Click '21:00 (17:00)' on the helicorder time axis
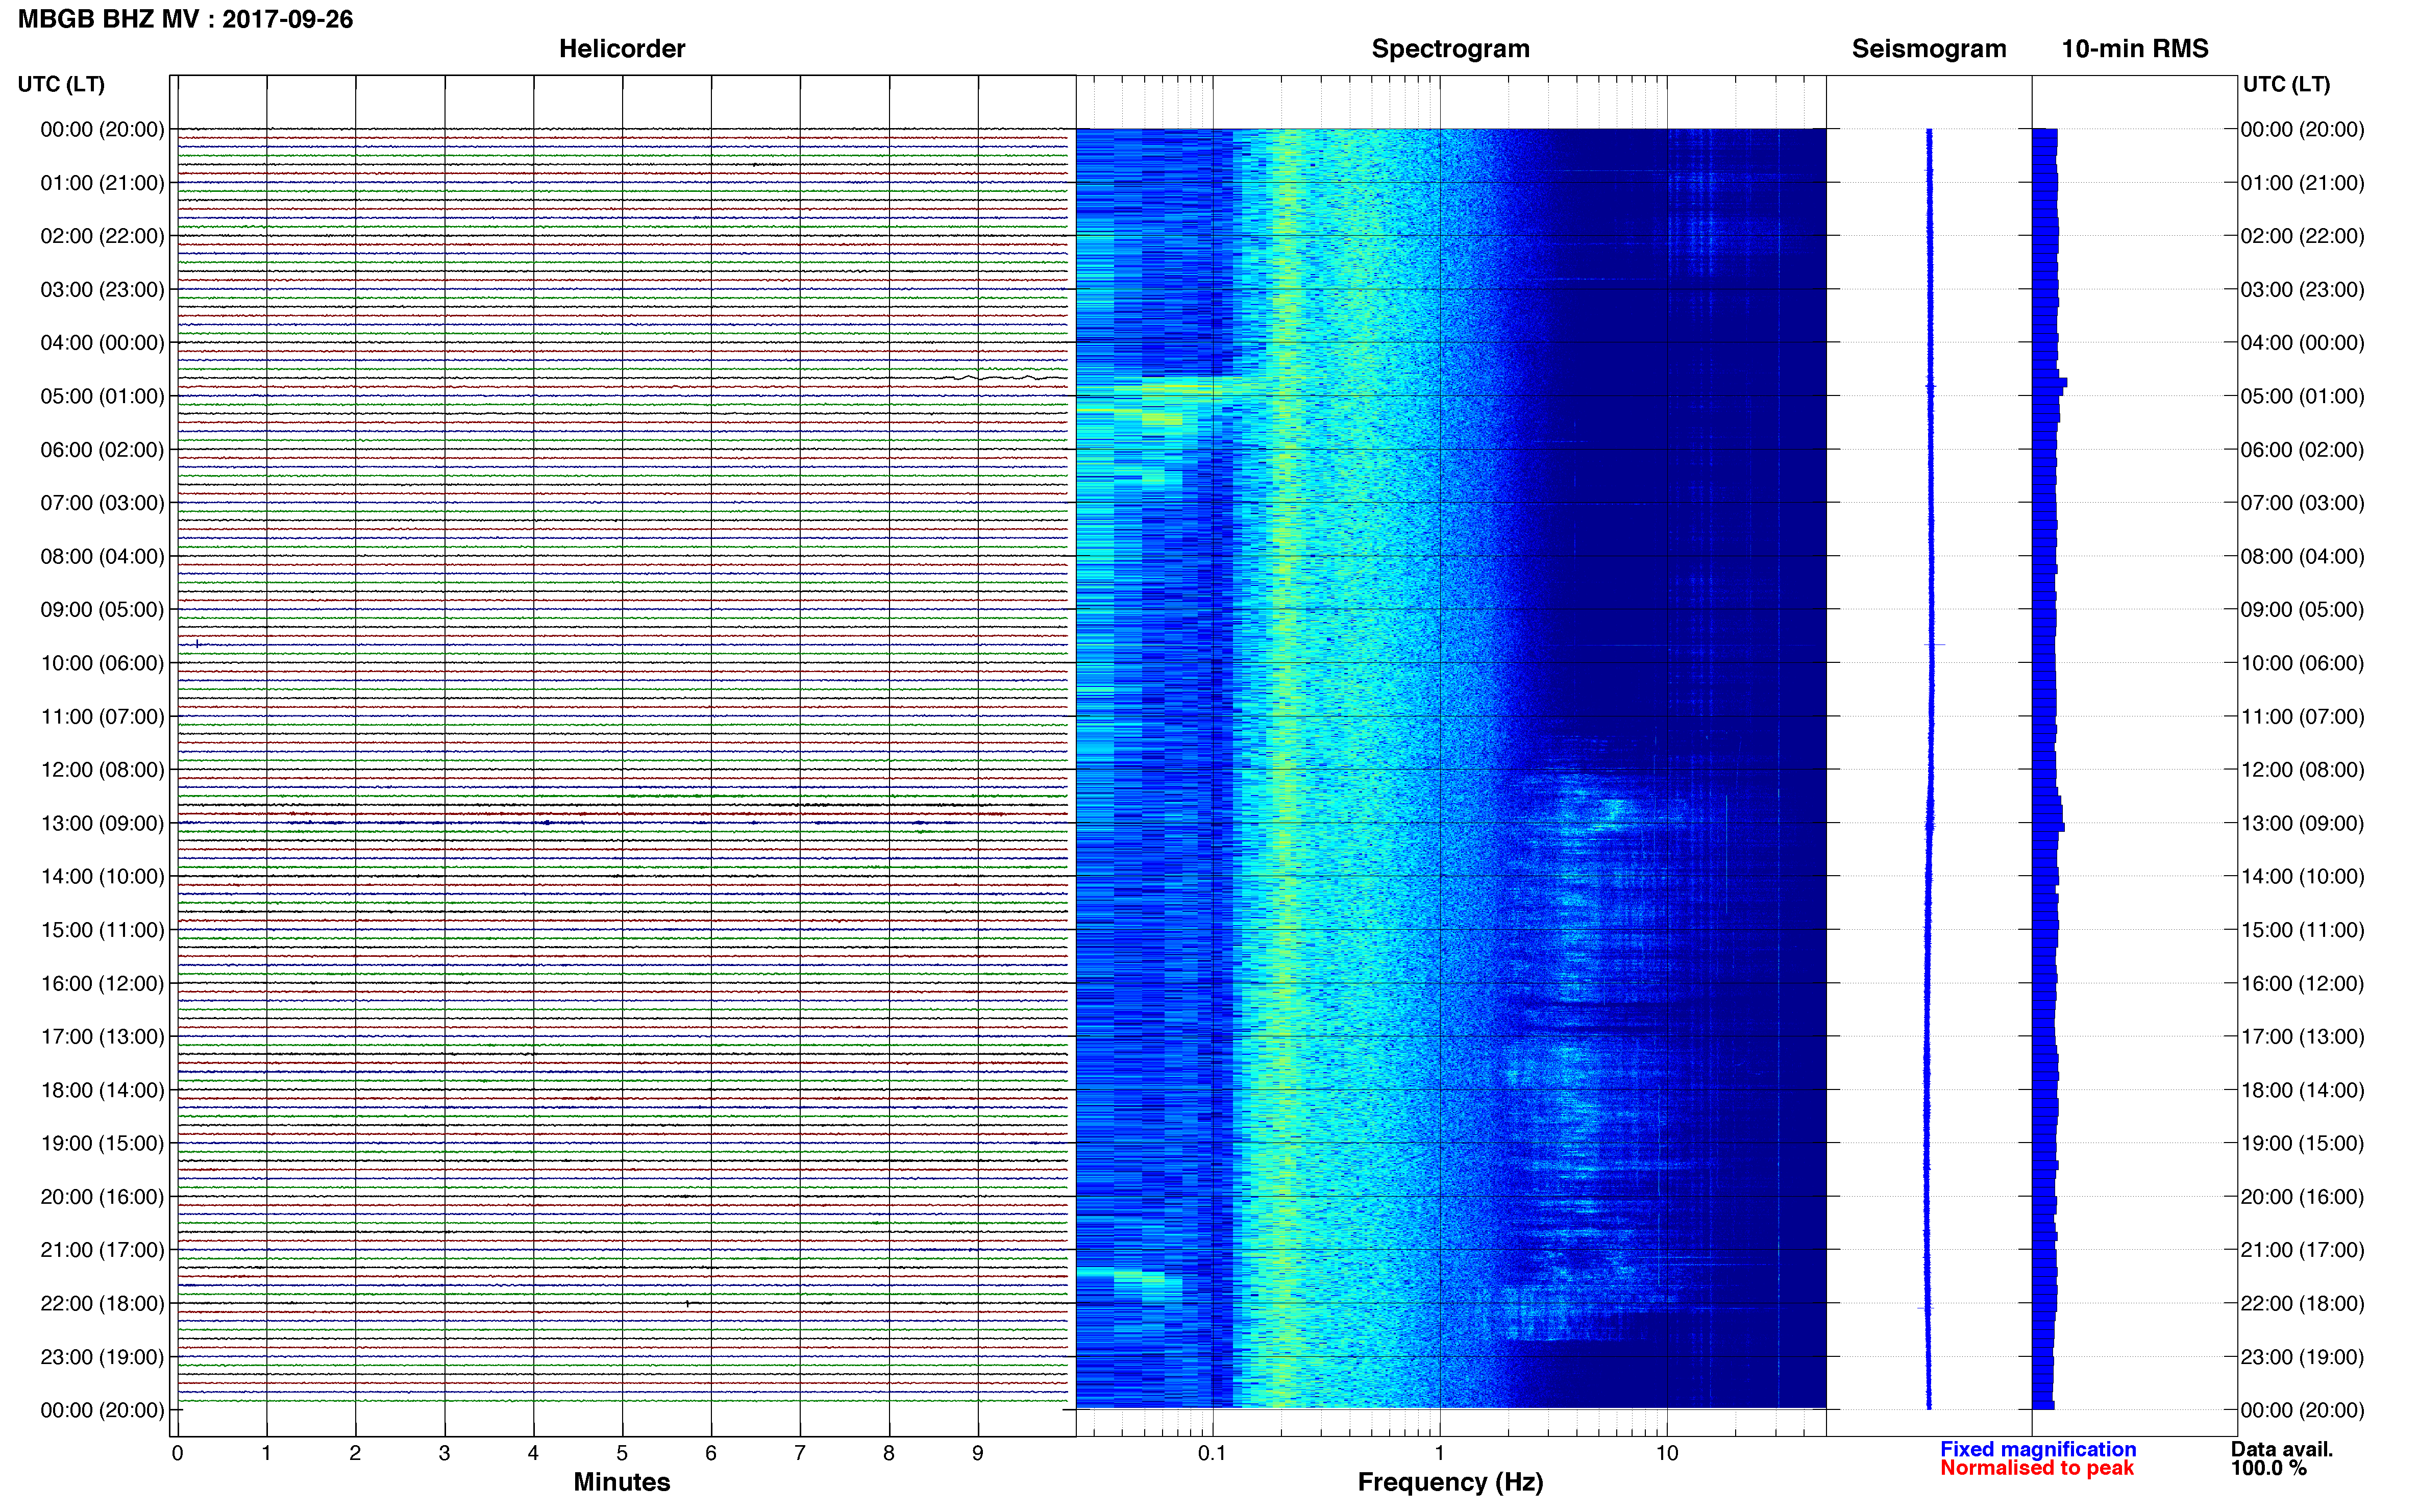 pyautogui.click(x=102, y=1250)
